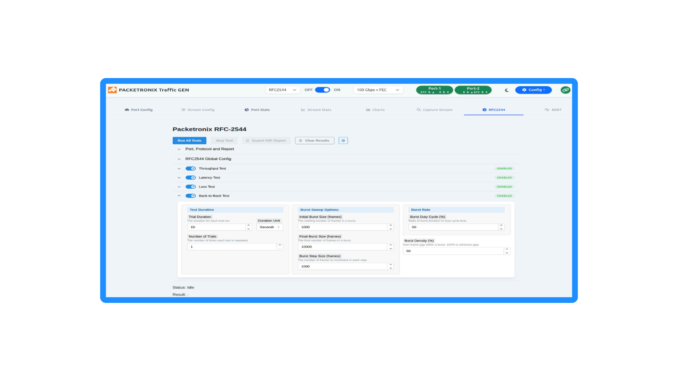The image size is (678, 381).
Task: Click Trial Duration stepper arrows
Action: tap(249, 227)
